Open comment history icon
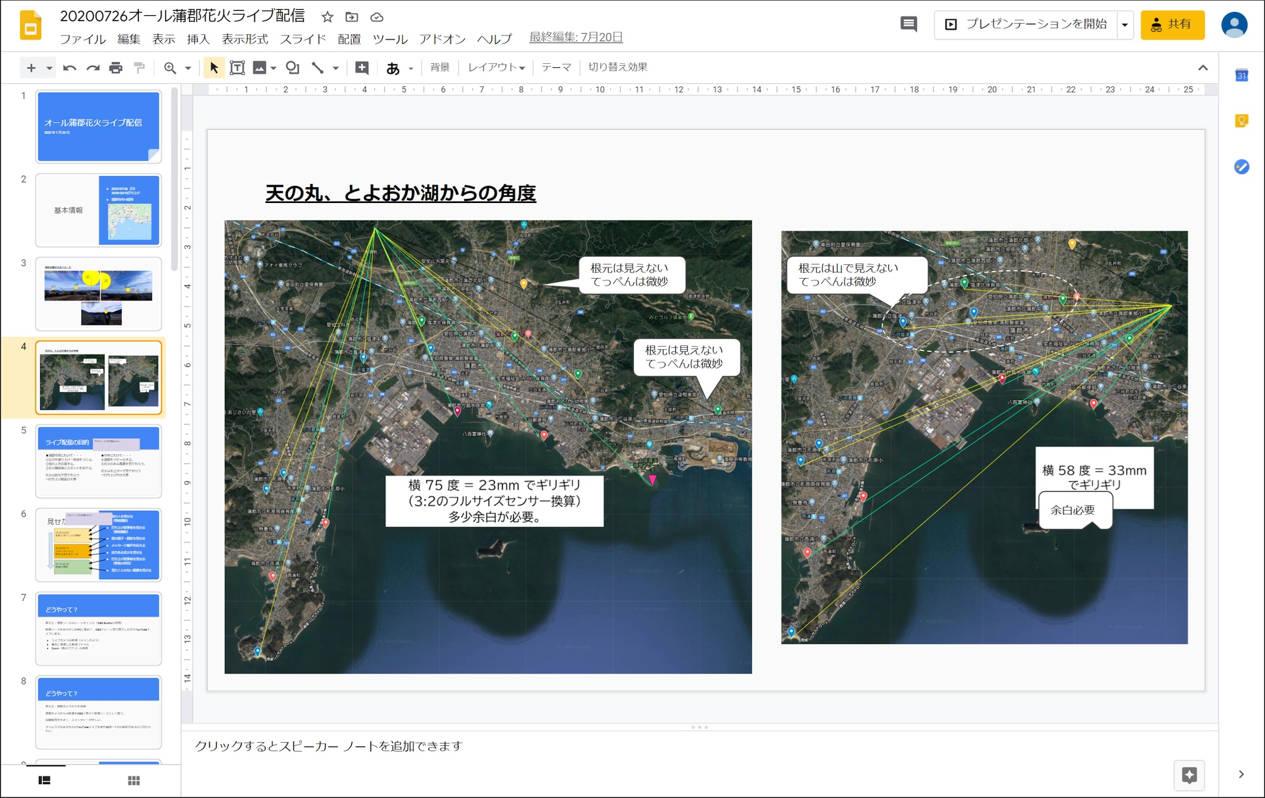The height and width of the screenshot is (798, 1265). click(909, 24)
